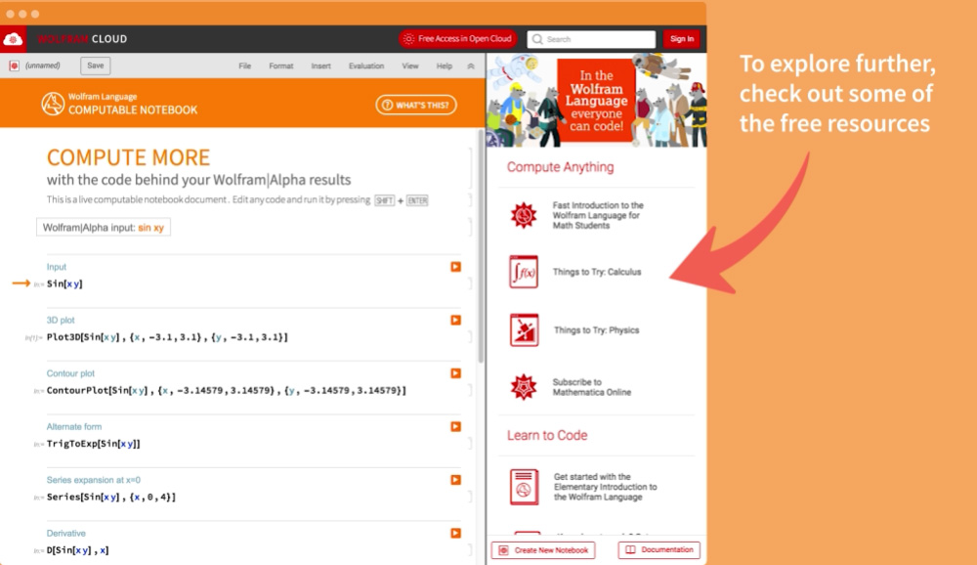The image size is (977, 565).
Task: Run the Contour plot cell
Action: click(x=455, y=373)
